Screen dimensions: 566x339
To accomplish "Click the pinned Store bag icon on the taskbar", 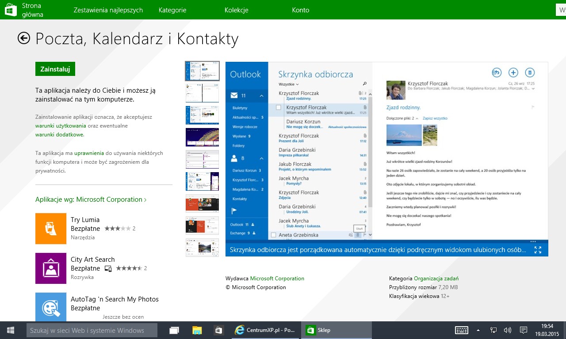I will click(x=218, y=330).
